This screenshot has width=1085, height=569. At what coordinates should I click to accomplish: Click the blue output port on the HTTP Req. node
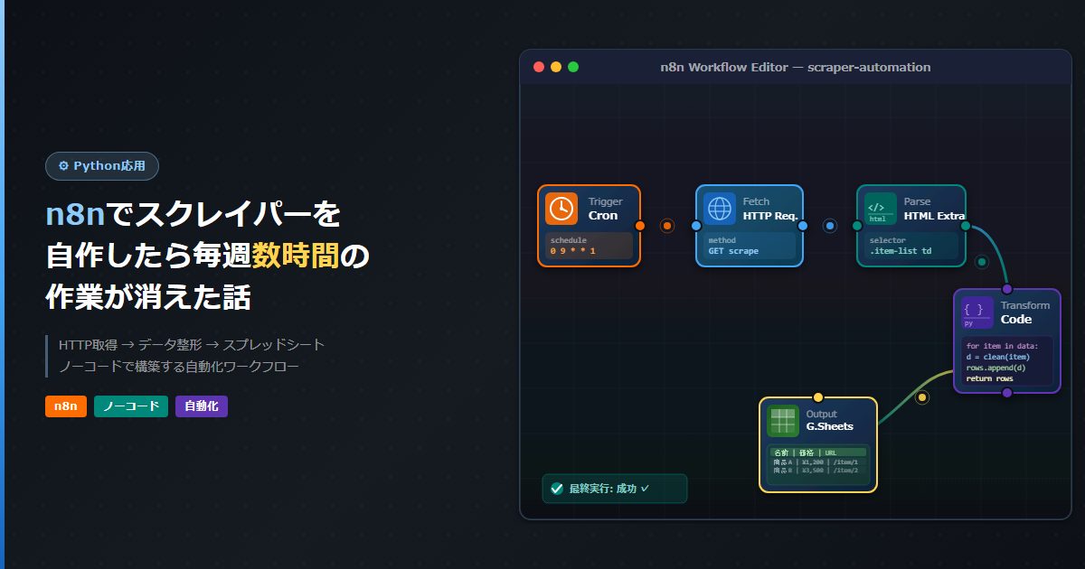point(803,226)
